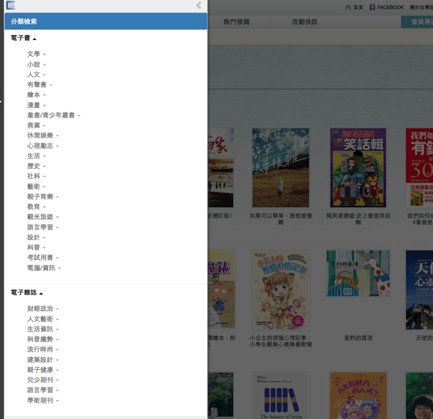Open book cover 搞笑者聯盟 笑話輯
The image size is (433, 419).
click(358, 168)
